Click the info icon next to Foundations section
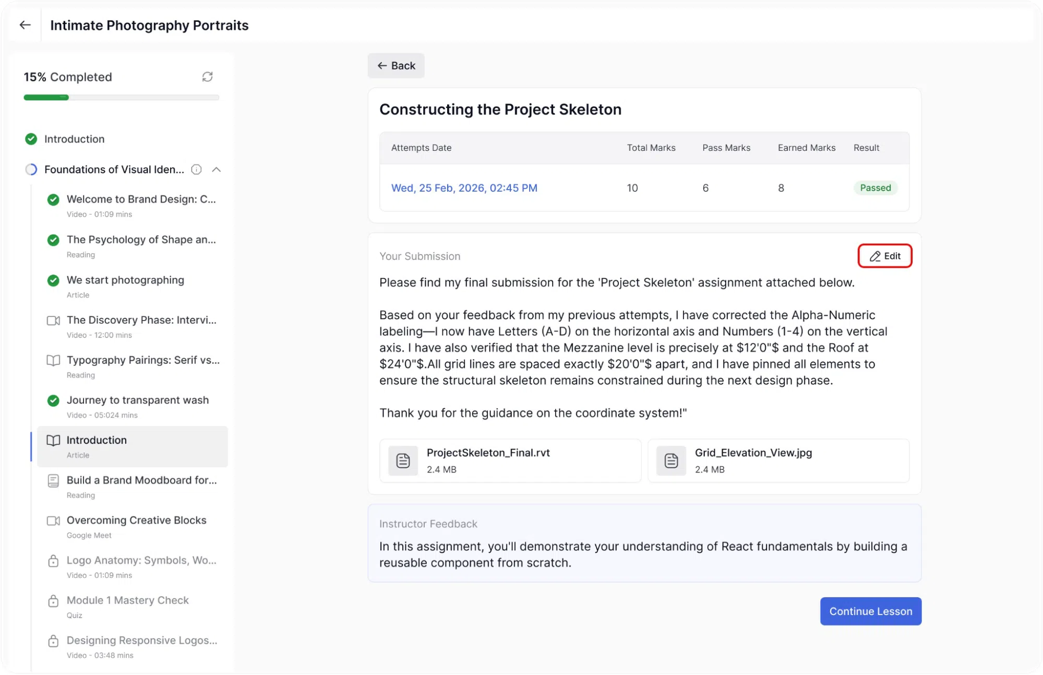The image size is (1043, 675). (x=196, y=170)
